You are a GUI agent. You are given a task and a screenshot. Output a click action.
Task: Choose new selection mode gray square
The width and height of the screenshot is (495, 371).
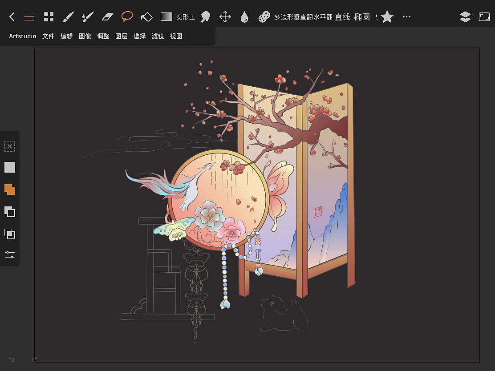[10, 167]
